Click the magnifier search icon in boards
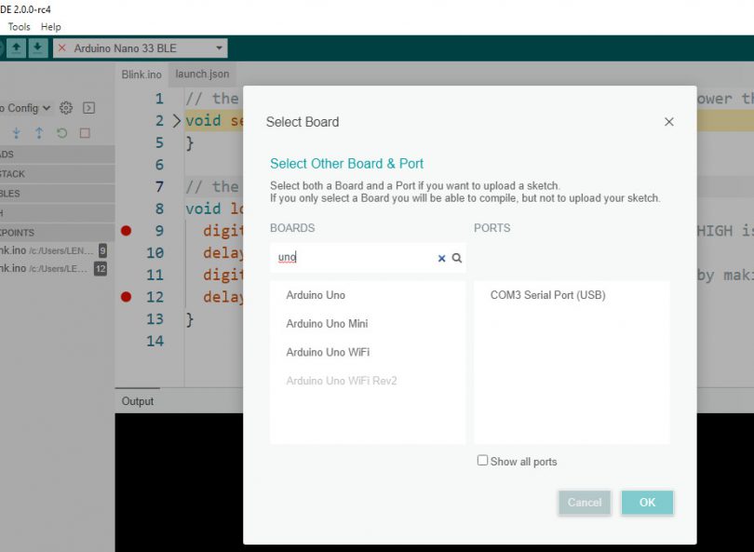Image resolution: width=754 pixels, height=552 pixels. [x=456, y=258]
